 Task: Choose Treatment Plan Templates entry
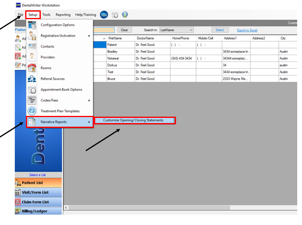click(x=60, y=111)
